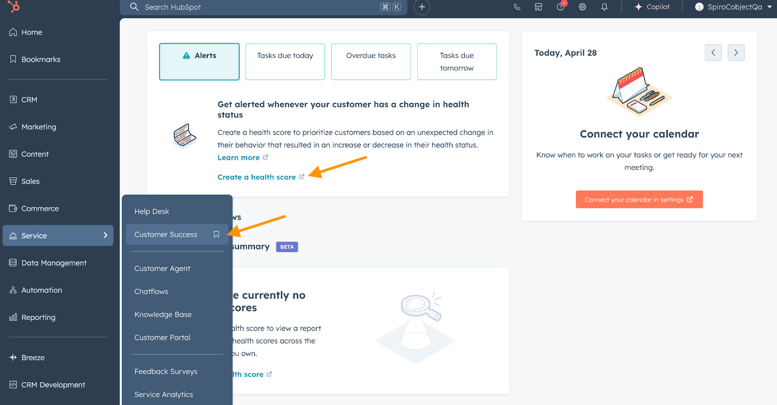777x405 pixels.
Task: Click the HubSpot sprocket logo
Action: click(14, 6)
